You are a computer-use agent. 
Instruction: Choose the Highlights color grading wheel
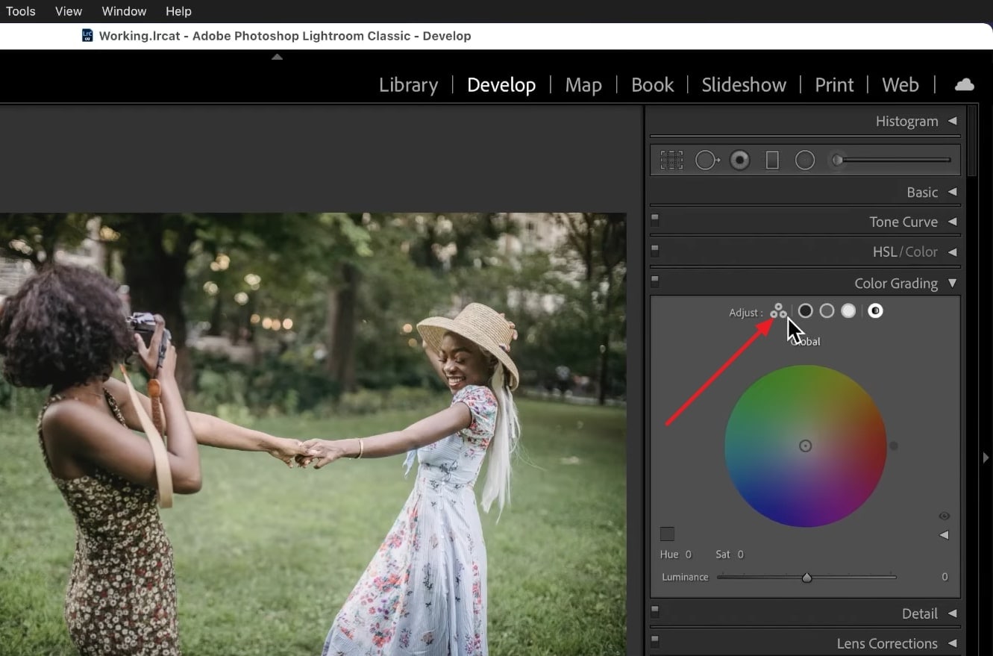[x=848, y=310]
